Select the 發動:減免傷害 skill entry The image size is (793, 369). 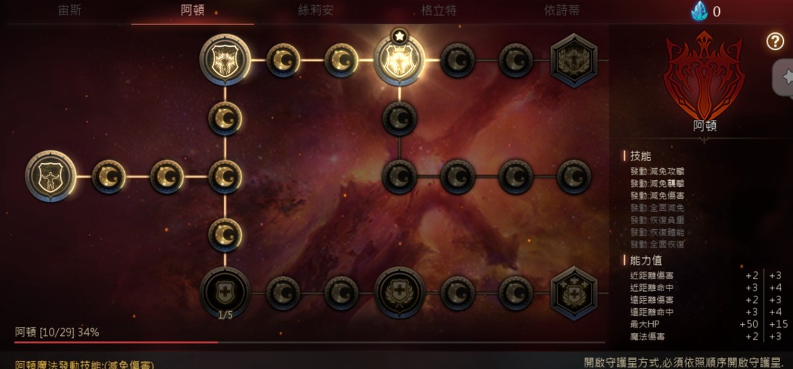[x=657, y=195]
